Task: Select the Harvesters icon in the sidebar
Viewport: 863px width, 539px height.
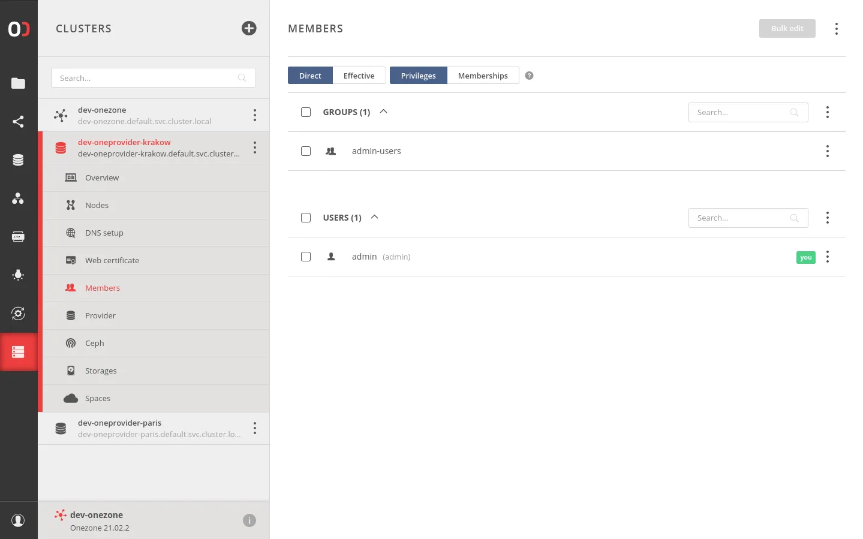Action: pyautogui.click(x=19, y=275)
